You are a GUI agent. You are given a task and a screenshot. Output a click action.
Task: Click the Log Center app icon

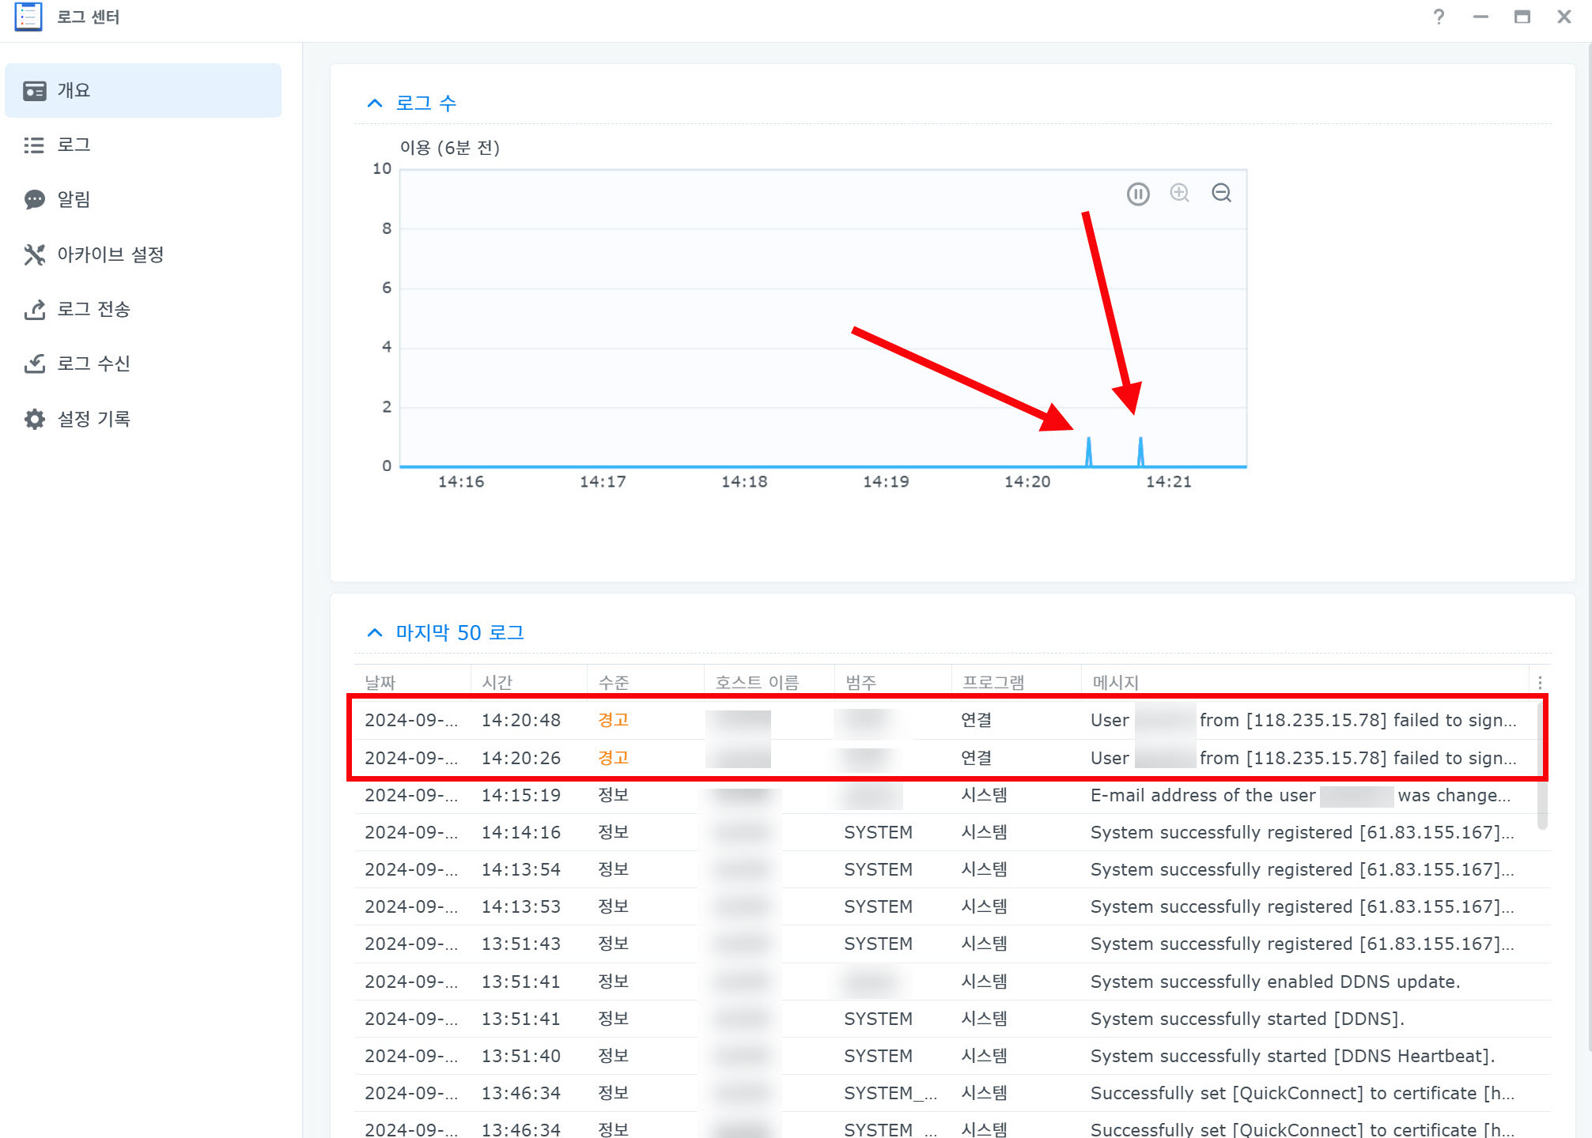click(x=28, y=17)
